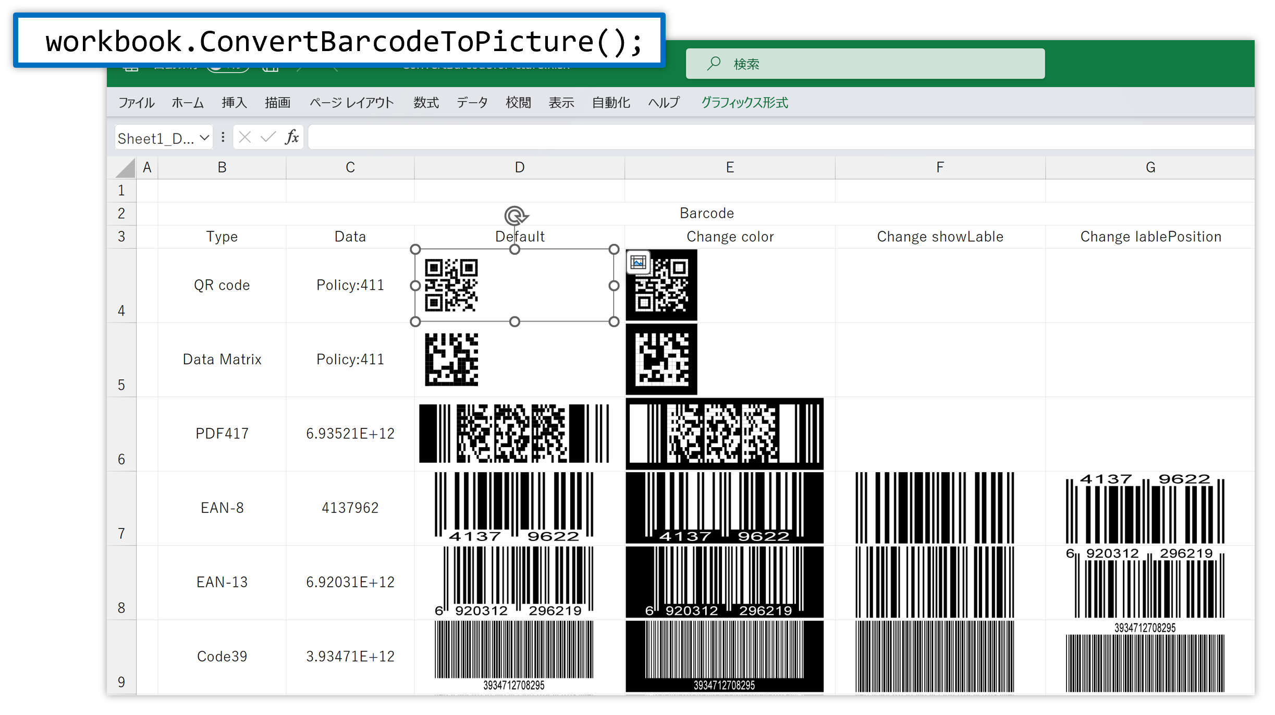Select row 2 header
This screenshot has width=1275, height=715.
click(121, 214)
